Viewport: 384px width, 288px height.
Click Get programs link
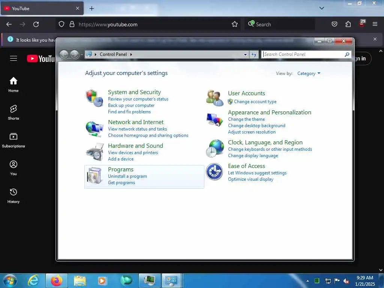[x=121, y=183]
